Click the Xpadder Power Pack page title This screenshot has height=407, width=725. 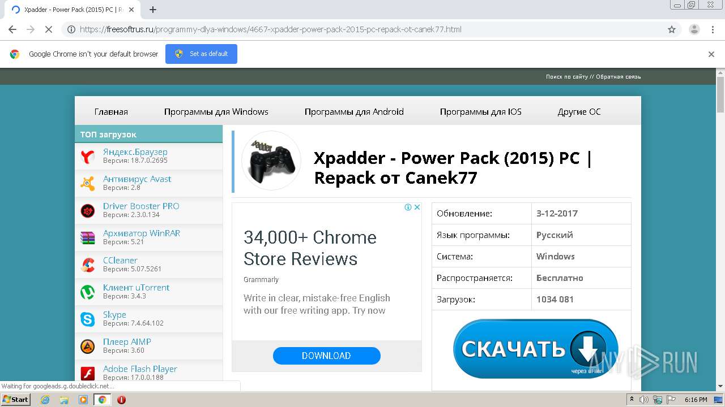pyautogui.click(x=453, y=167)
